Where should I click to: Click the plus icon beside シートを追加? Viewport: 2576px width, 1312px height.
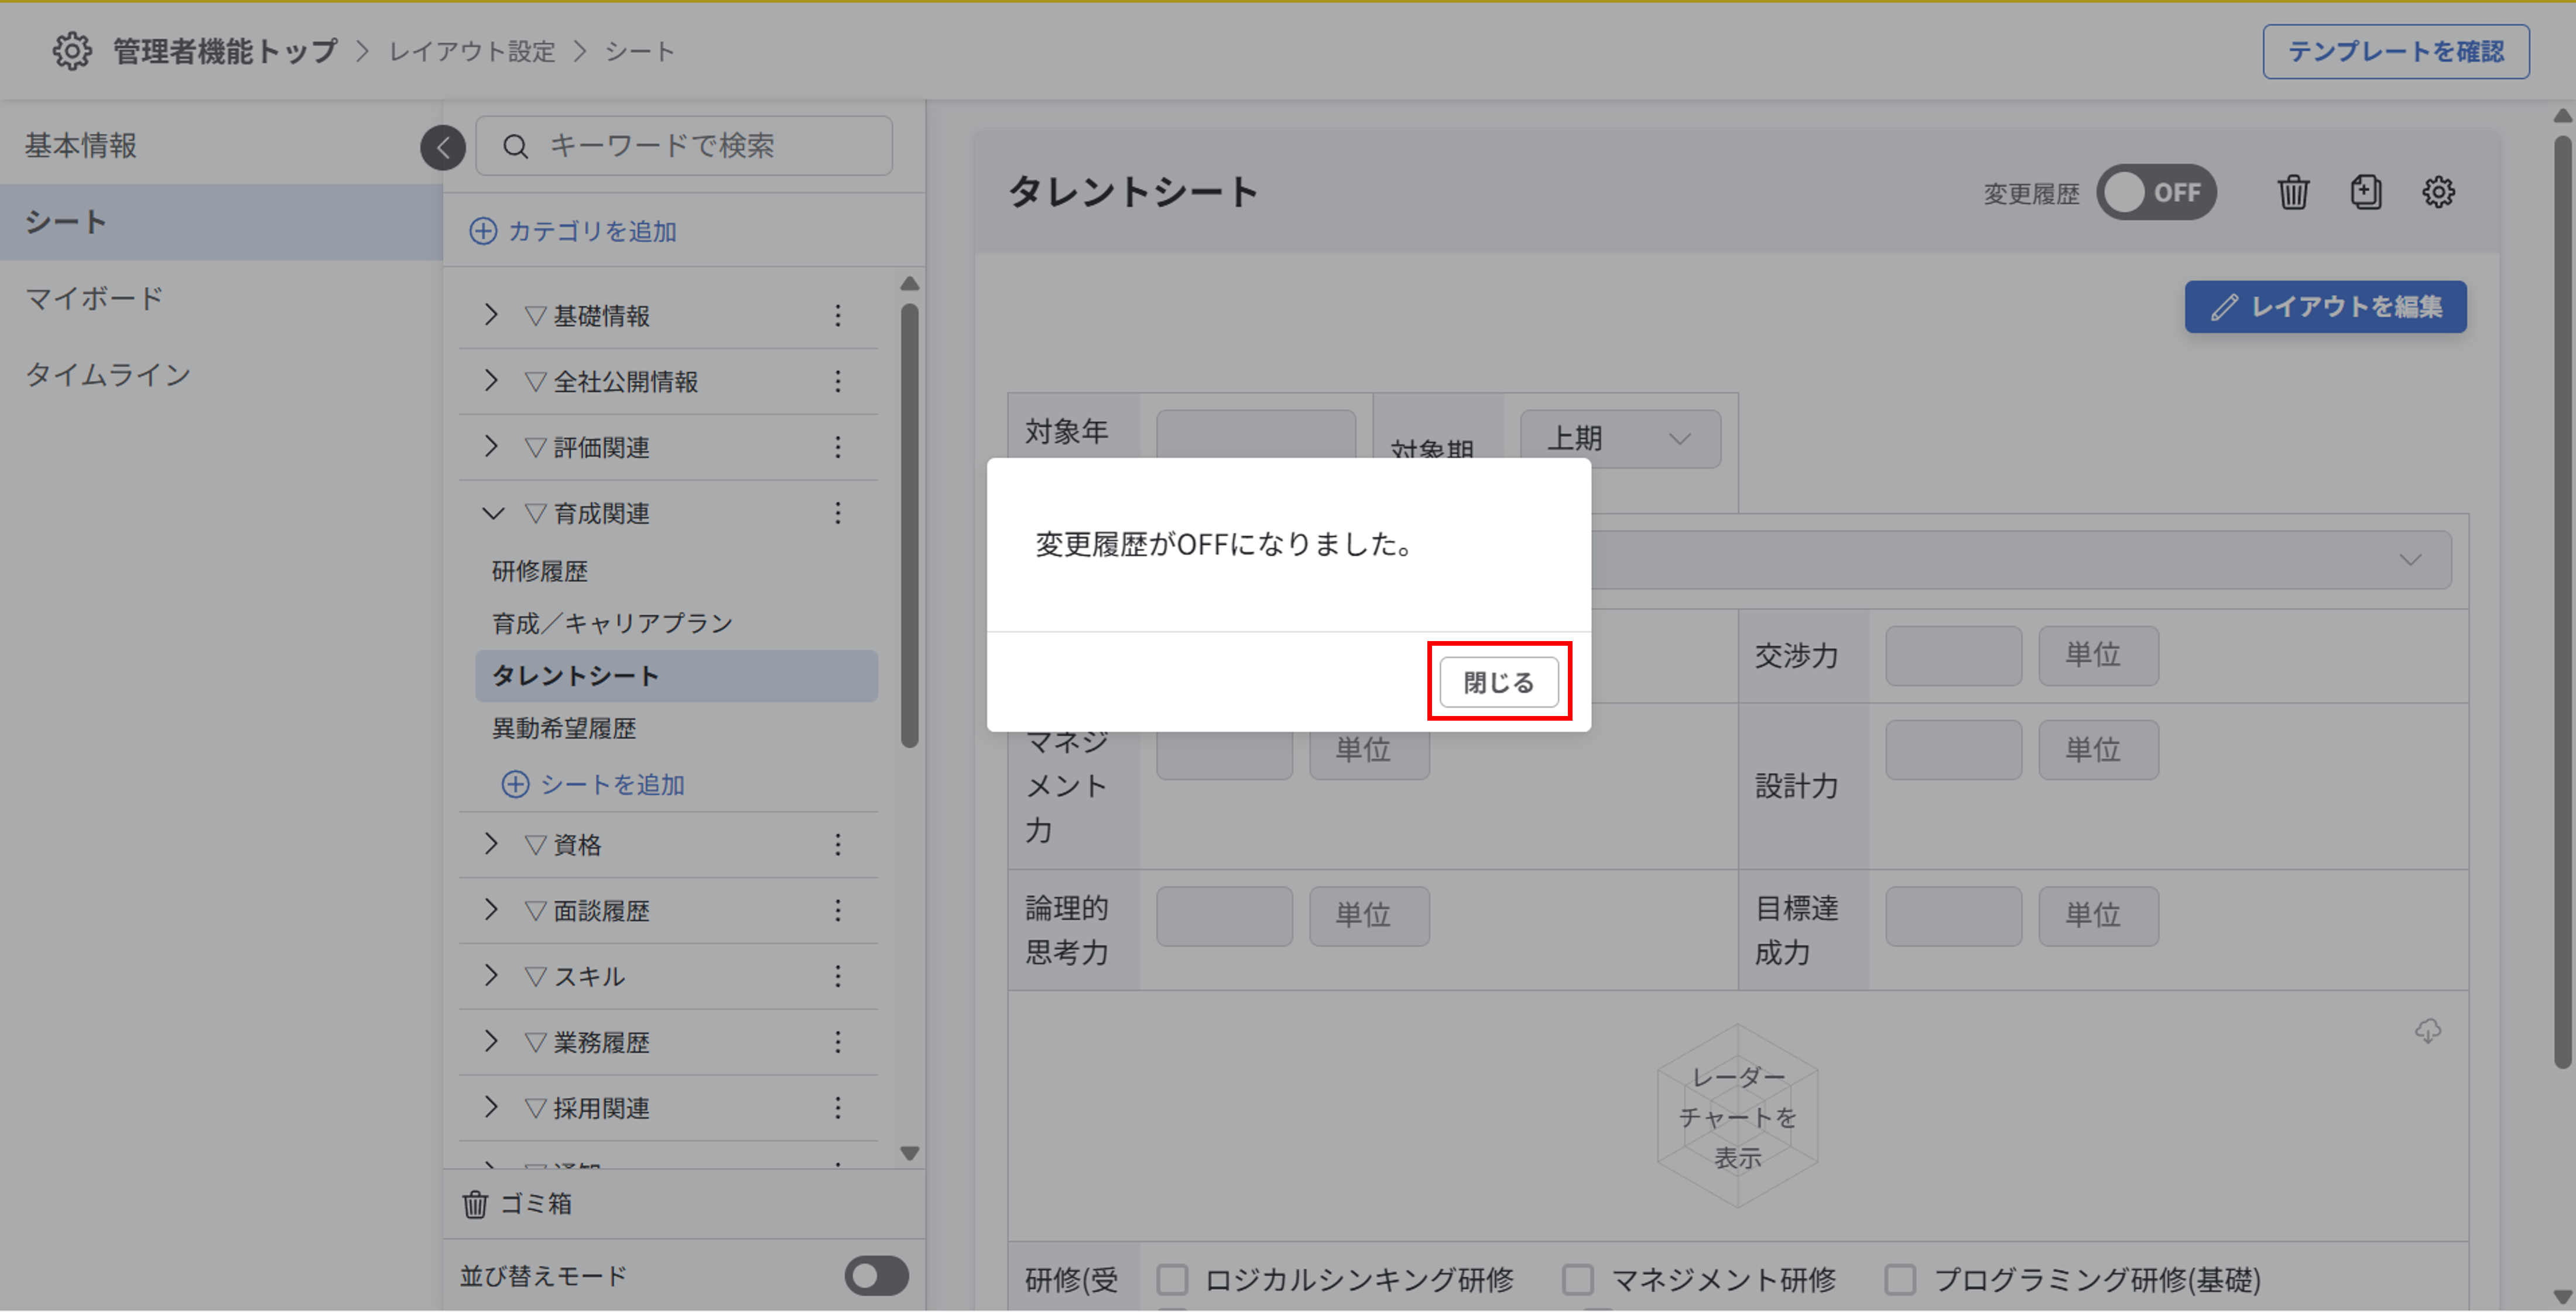pos(515,785)
